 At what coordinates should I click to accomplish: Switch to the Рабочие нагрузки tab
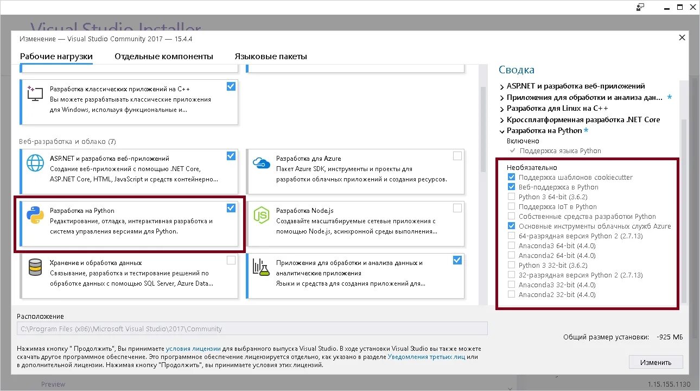coord(56,56)
